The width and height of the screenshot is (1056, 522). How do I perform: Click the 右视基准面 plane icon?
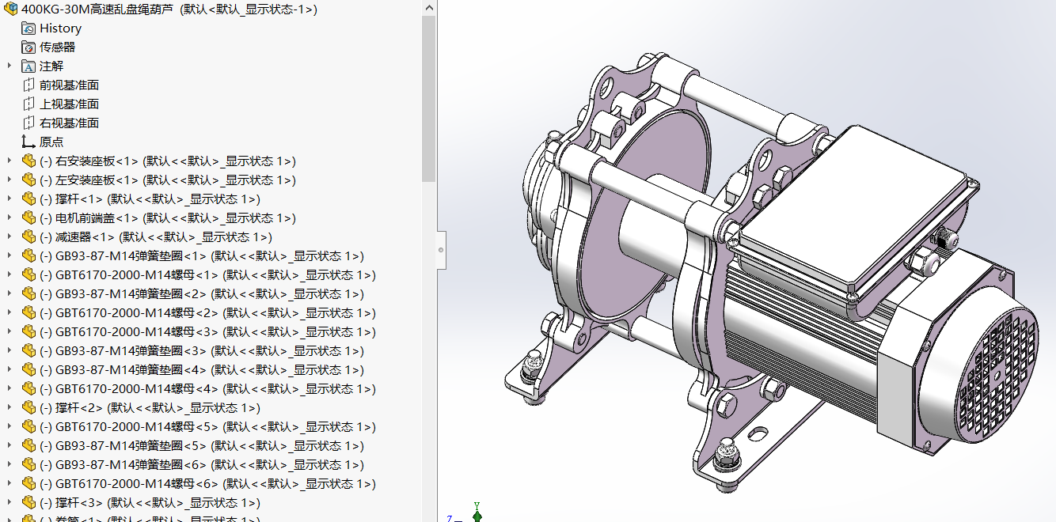(x=29, y=123)
